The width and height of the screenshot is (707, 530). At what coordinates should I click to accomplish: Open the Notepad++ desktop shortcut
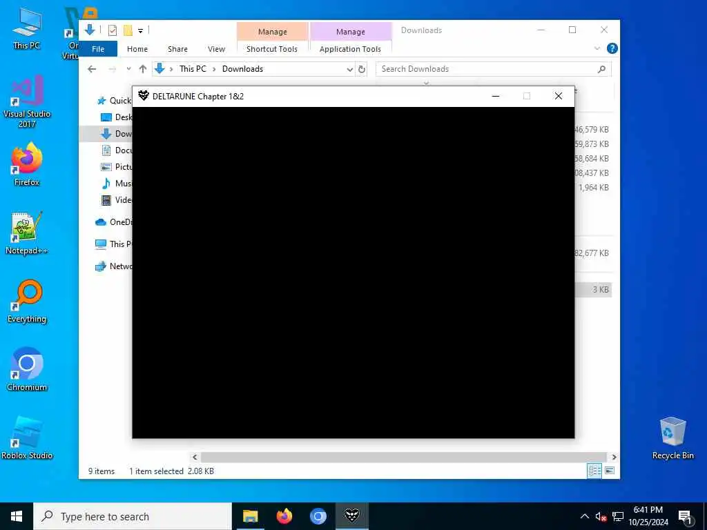(27, 233)
